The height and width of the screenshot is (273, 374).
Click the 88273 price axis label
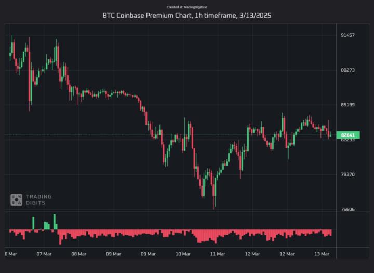(x=348, y=70)
